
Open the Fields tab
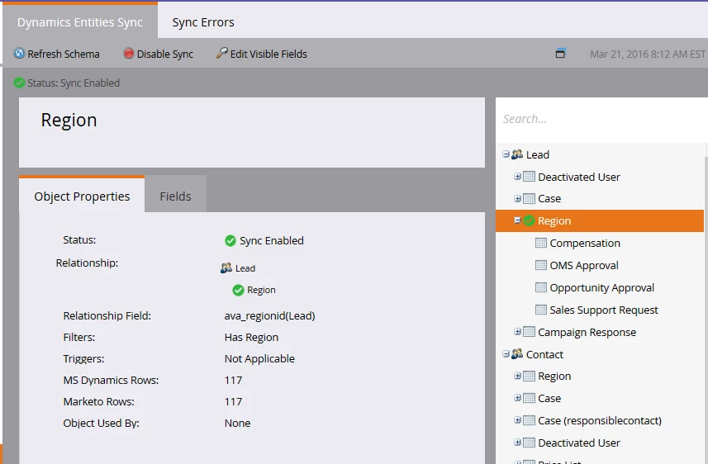tap(176, 196)
